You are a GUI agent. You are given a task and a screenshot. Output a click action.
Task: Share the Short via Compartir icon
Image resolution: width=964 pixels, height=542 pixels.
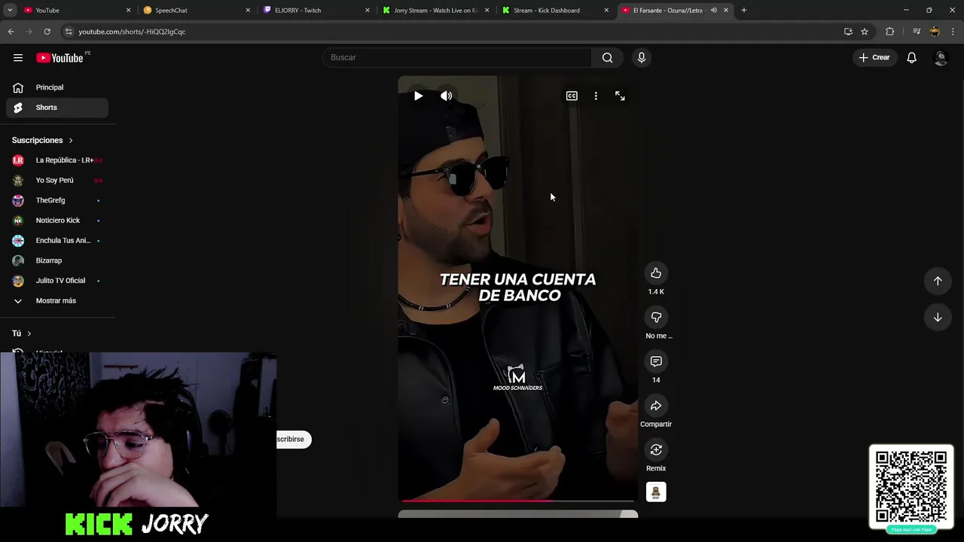[656, 406]
